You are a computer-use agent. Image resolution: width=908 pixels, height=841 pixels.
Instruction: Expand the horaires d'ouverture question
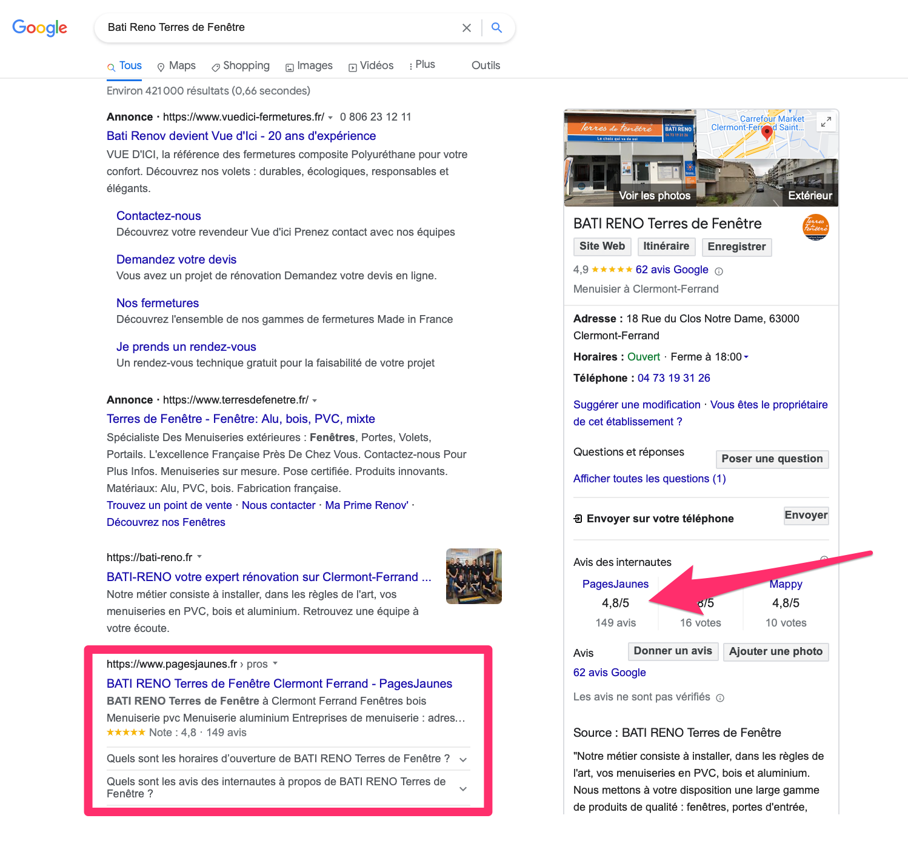463,760
